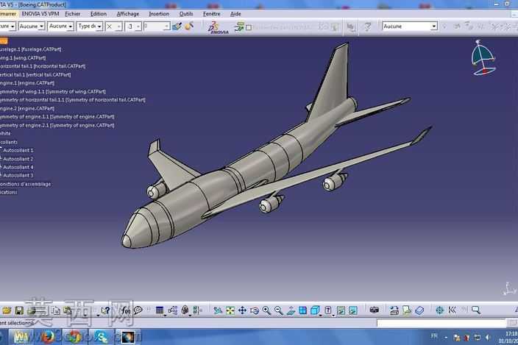Viewport: 518px width, 345px height.
Task: Select vertical tail.1 tree node
Action: coord(35,74)
